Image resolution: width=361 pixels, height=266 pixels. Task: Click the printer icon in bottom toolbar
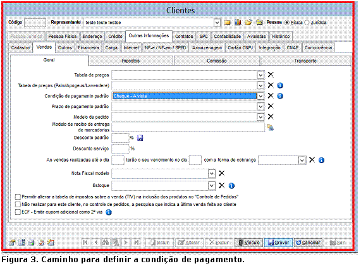click(x=32, y=243)
